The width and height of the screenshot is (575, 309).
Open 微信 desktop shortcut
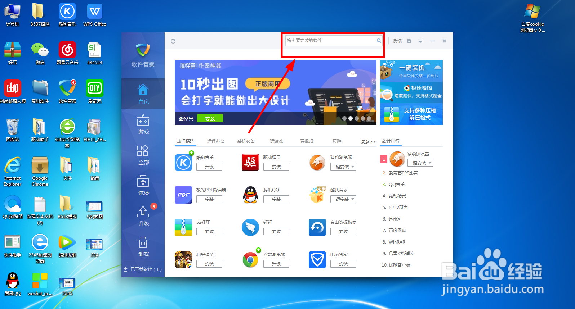coord(40,53)
